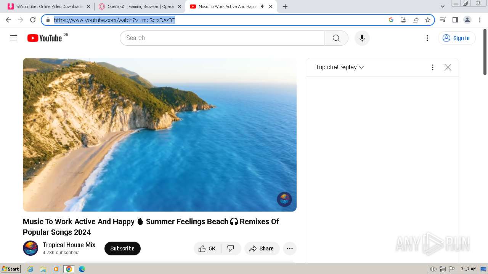This screenshot has height=274, width=488.
Task: Subscribe to Tropical House Mix
Action: pyautogui.click(x=122, y=249)
